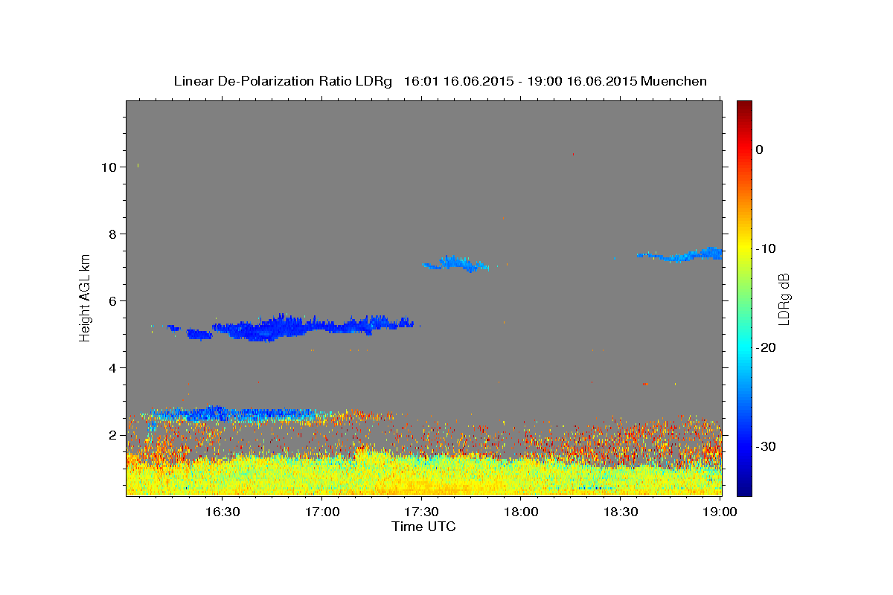The image size is (893, 595).
Task: Click the height tick label 4
Action: [113, 368]
